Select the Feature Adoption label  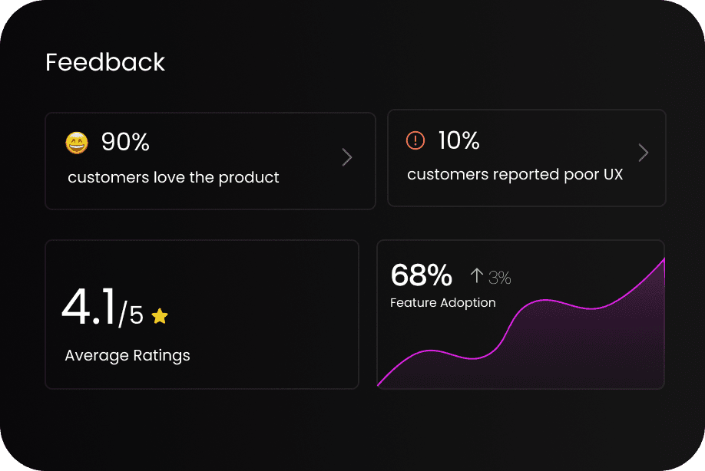tap(443, 302)
